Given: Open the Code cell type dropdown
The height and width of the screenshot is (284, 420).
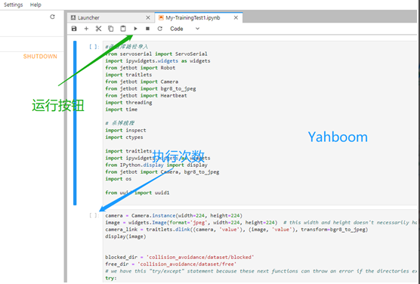Looking at the screenshot, I should [184, 29].
